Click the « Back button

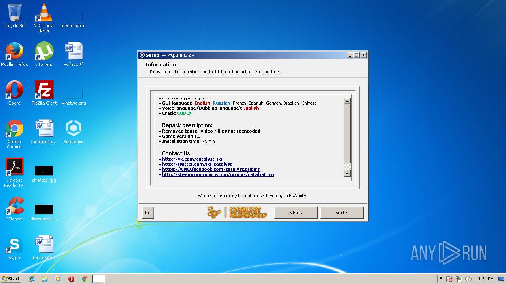[296, 213]
